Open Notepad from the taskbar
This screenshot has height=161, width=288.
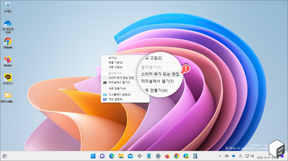coord(149,156)
